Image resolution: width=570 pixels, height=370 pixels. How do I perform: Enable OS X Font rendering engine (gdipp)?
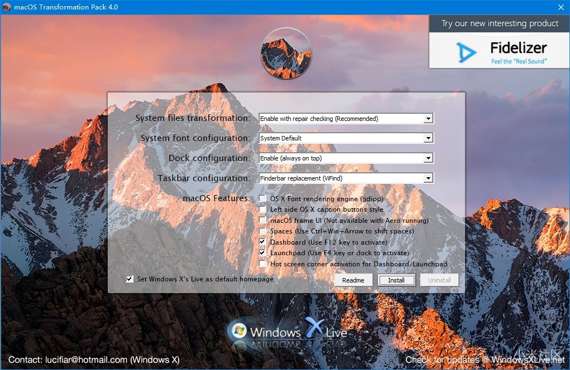coord(263,198)
